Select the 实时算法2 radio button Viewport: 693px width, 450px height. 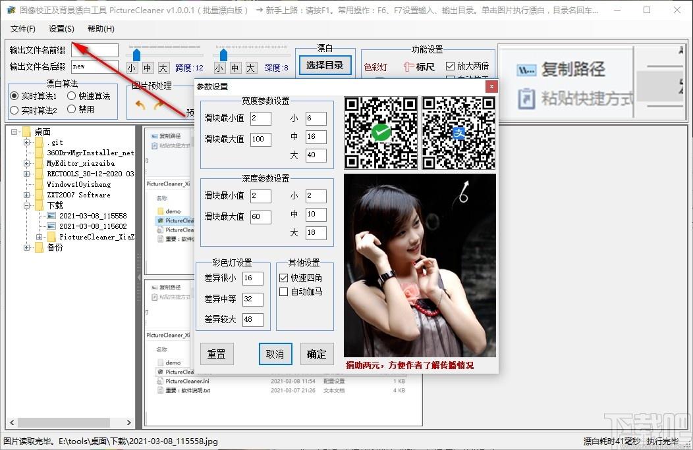click(14, 110)
